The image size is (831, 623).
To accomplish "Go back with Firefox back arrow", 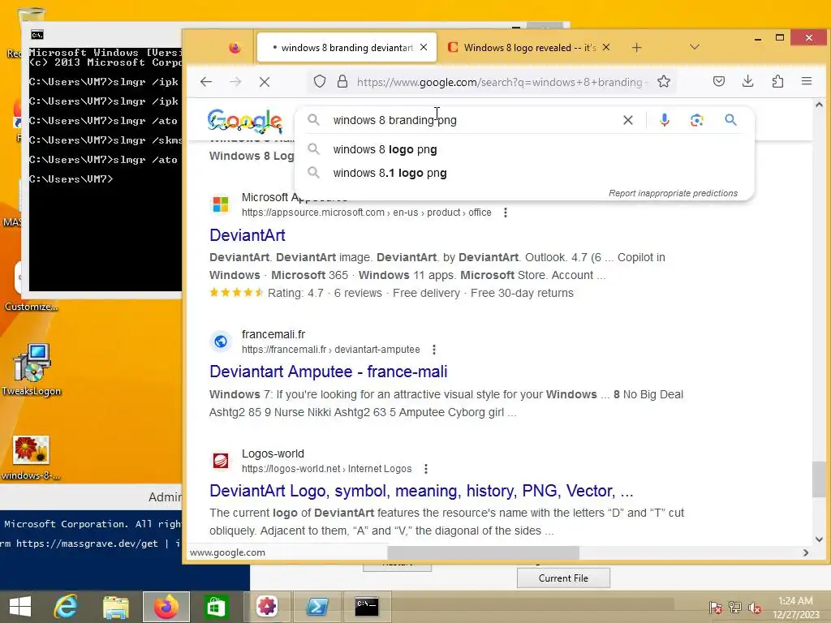I will click(206, 82).
